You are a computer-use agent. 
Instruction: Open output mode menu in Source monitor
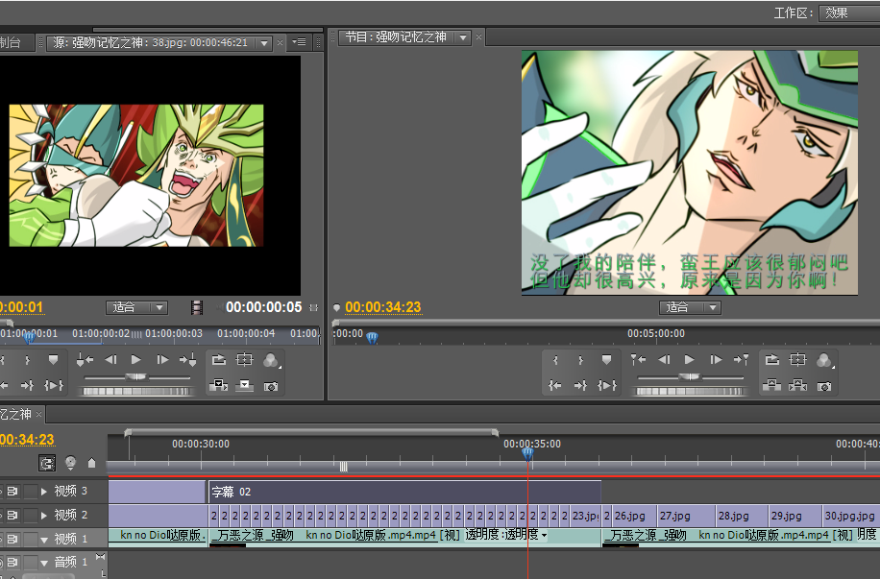tap(271, 360)
